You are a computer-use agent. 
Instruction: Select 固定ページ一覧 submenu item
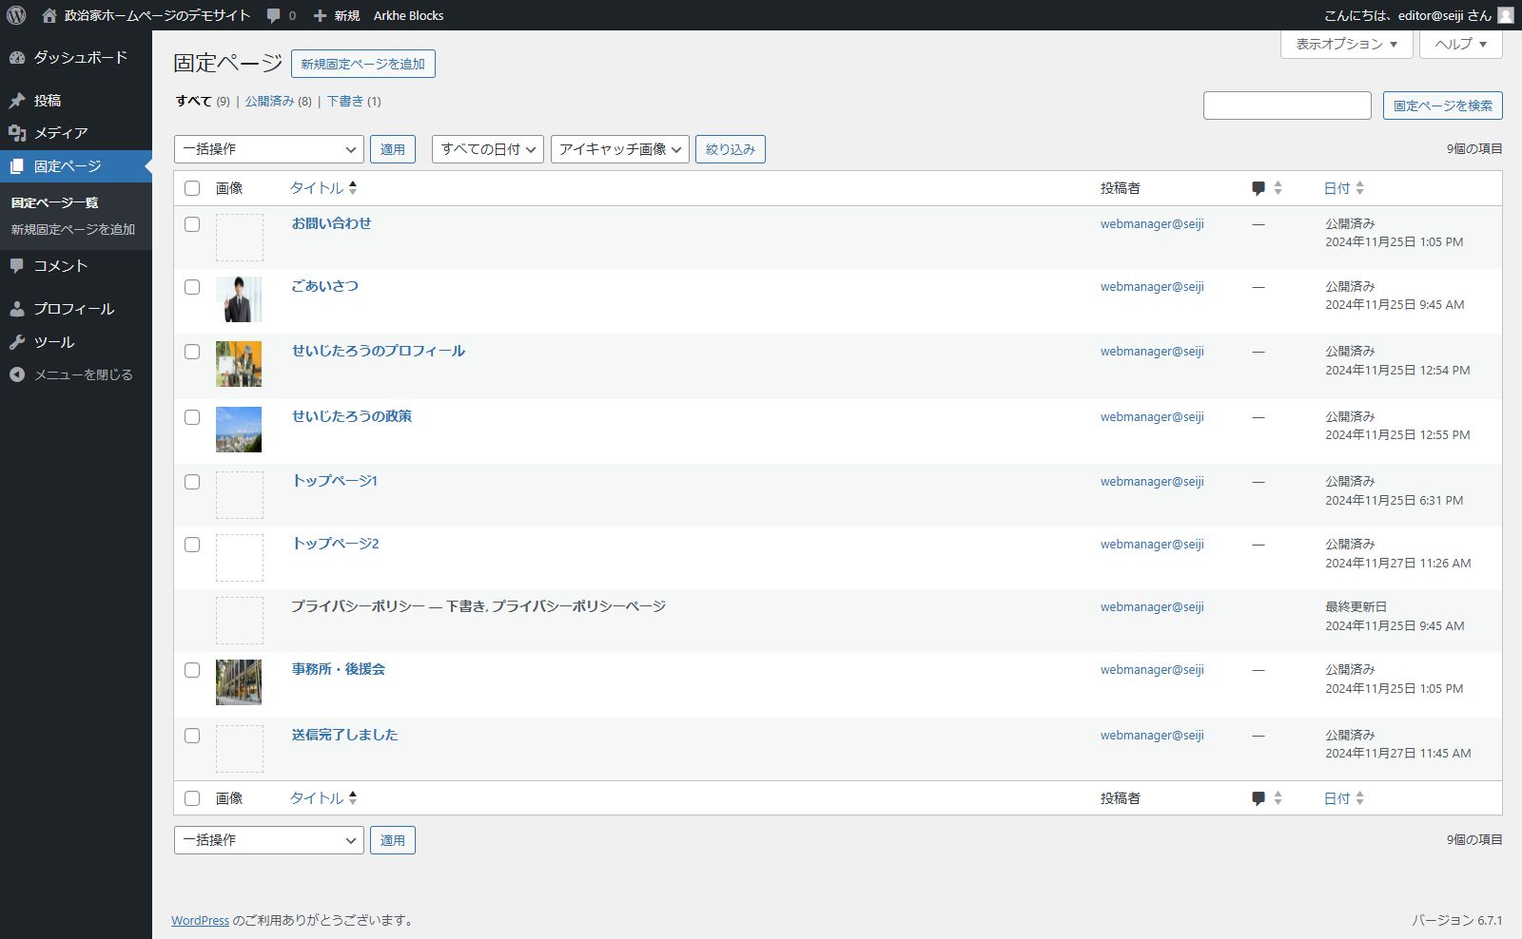click(x=54, y=202)
